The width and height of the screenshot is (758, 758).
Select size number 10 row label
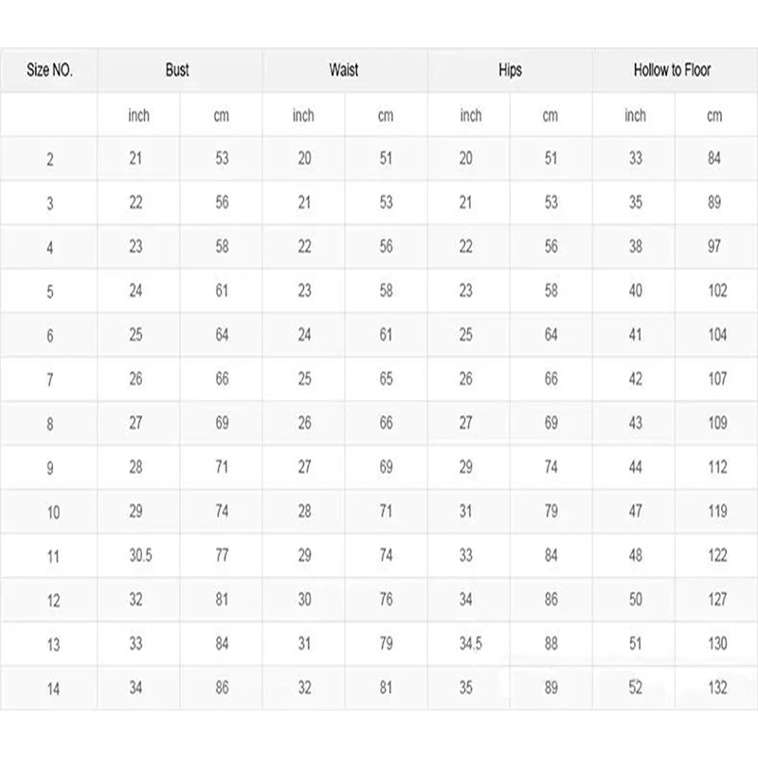[x=53, y=513]
